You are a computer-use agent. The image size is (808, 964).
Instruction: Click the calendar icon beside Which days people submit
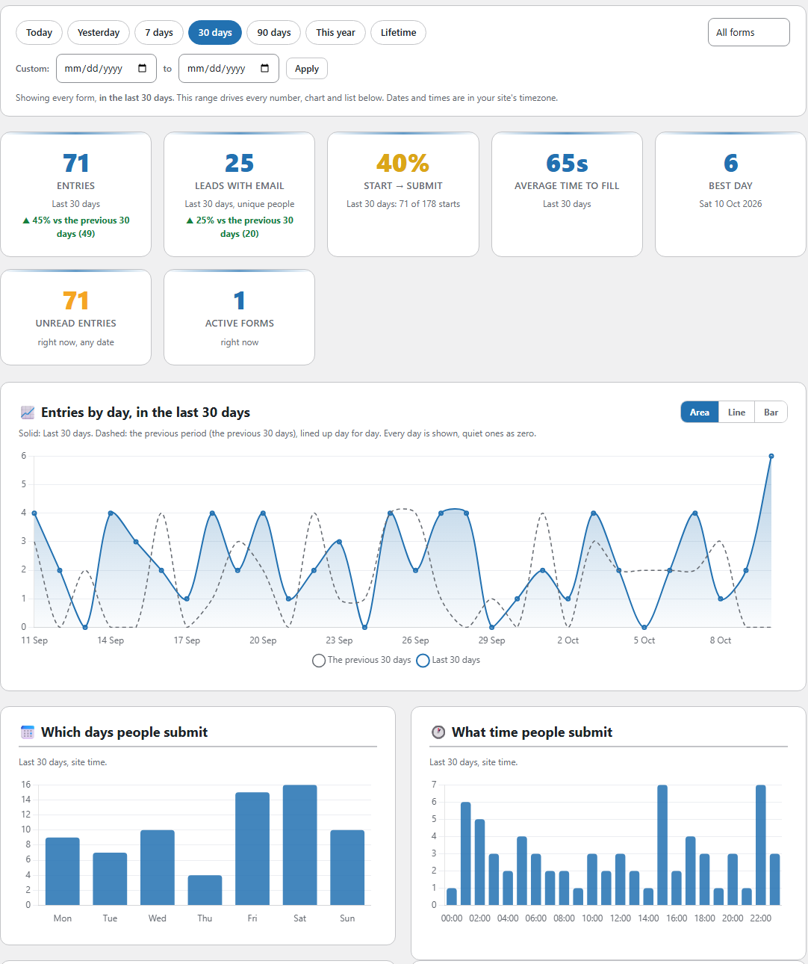tap(28, 732)
